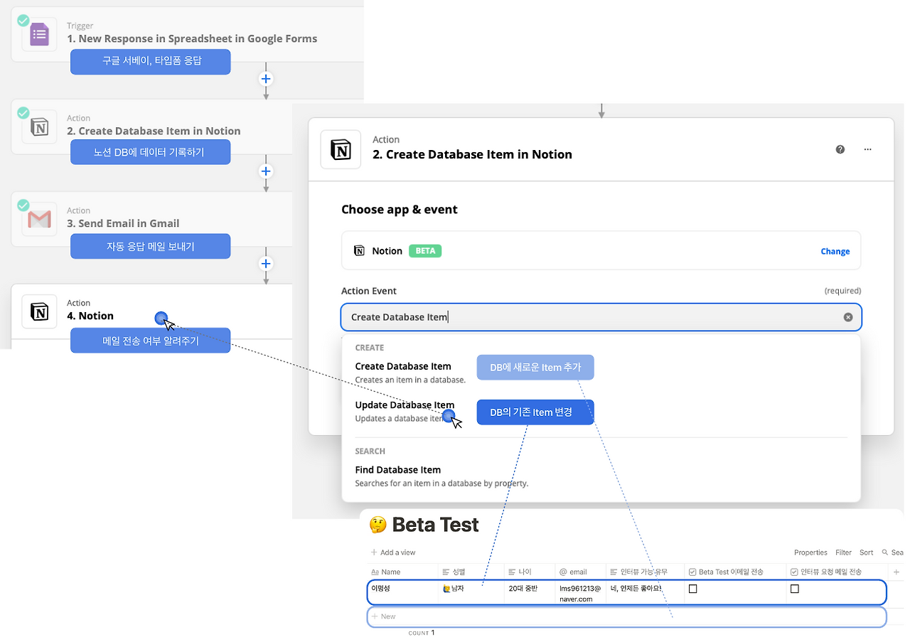The width and height of the screenshot is (910, 642).
Task: Check 인터뷰 요청 메일 전송 box for 이명성
Action: [x=795, y=589]
